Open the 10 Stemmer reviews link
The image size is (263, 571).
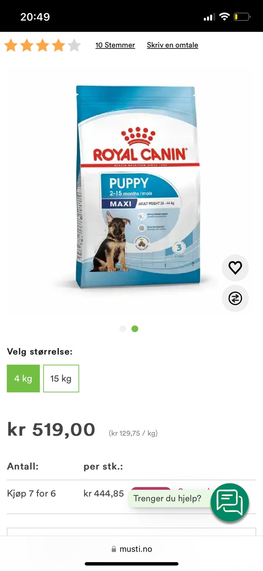115,45
